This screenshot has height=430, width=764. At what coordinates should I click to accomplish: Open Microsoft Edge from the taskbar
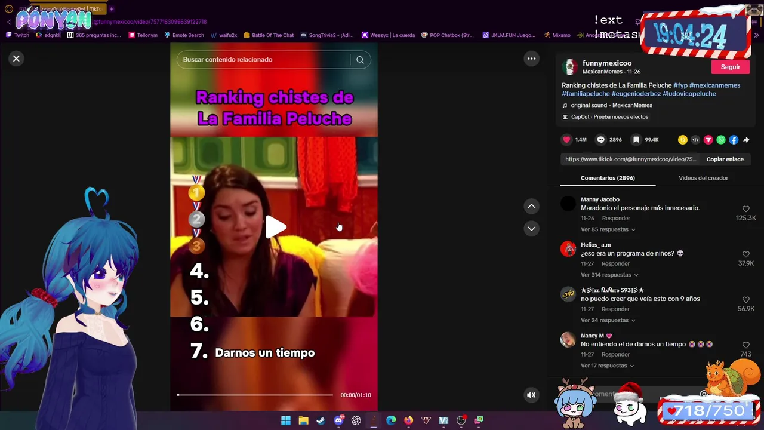pyautogui.click(x=391, y=420)
